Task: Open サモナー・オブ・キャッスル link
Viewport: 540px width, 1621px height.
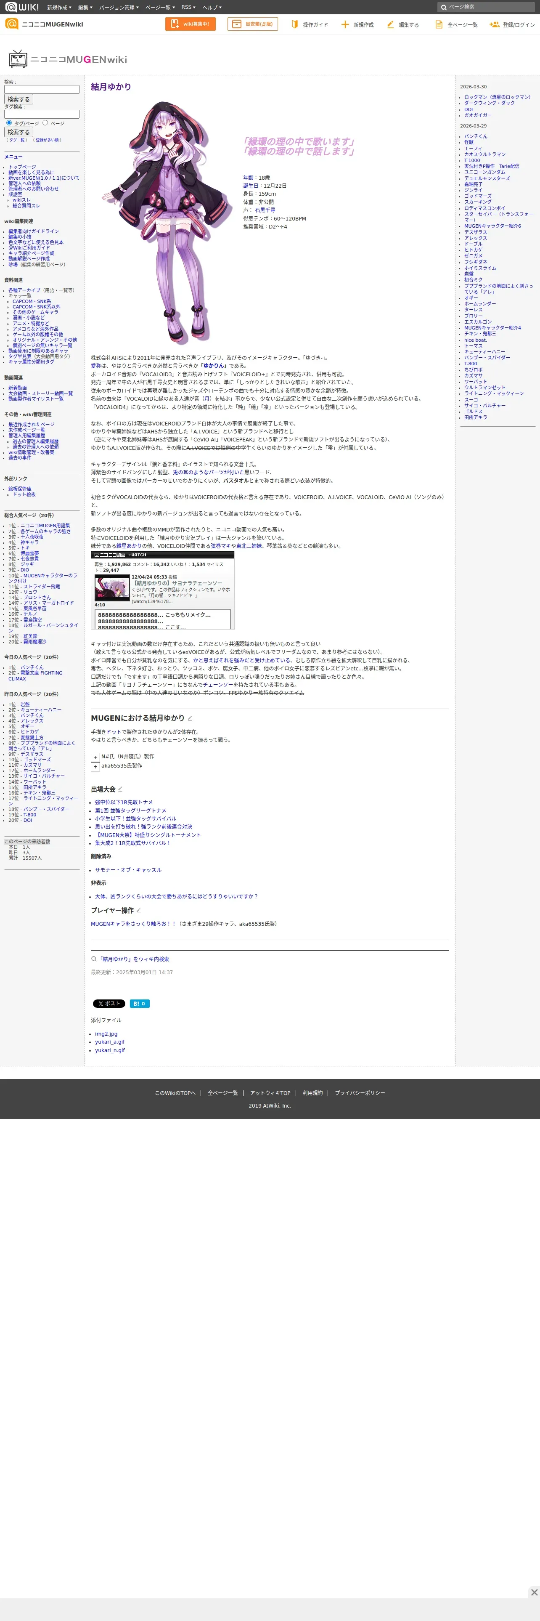Action: coord(128,870)
